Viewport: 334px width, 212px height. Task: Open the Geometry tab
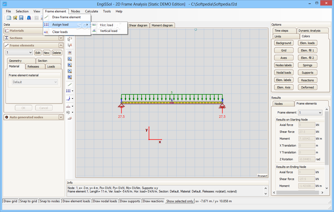coord(21,61)
